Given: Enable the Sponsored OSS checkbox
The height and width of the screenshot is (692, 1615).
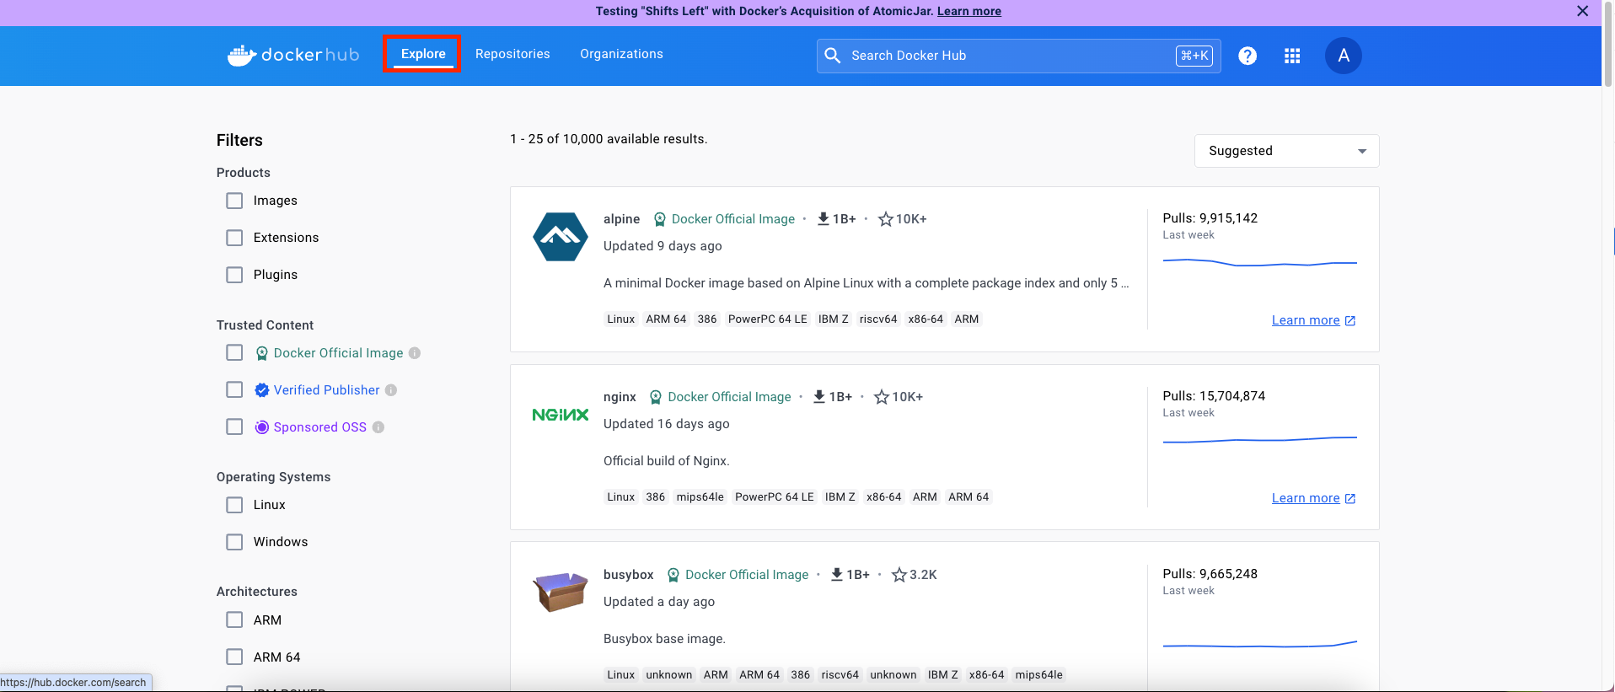Looking at the screenshot, I should point(234,427).
